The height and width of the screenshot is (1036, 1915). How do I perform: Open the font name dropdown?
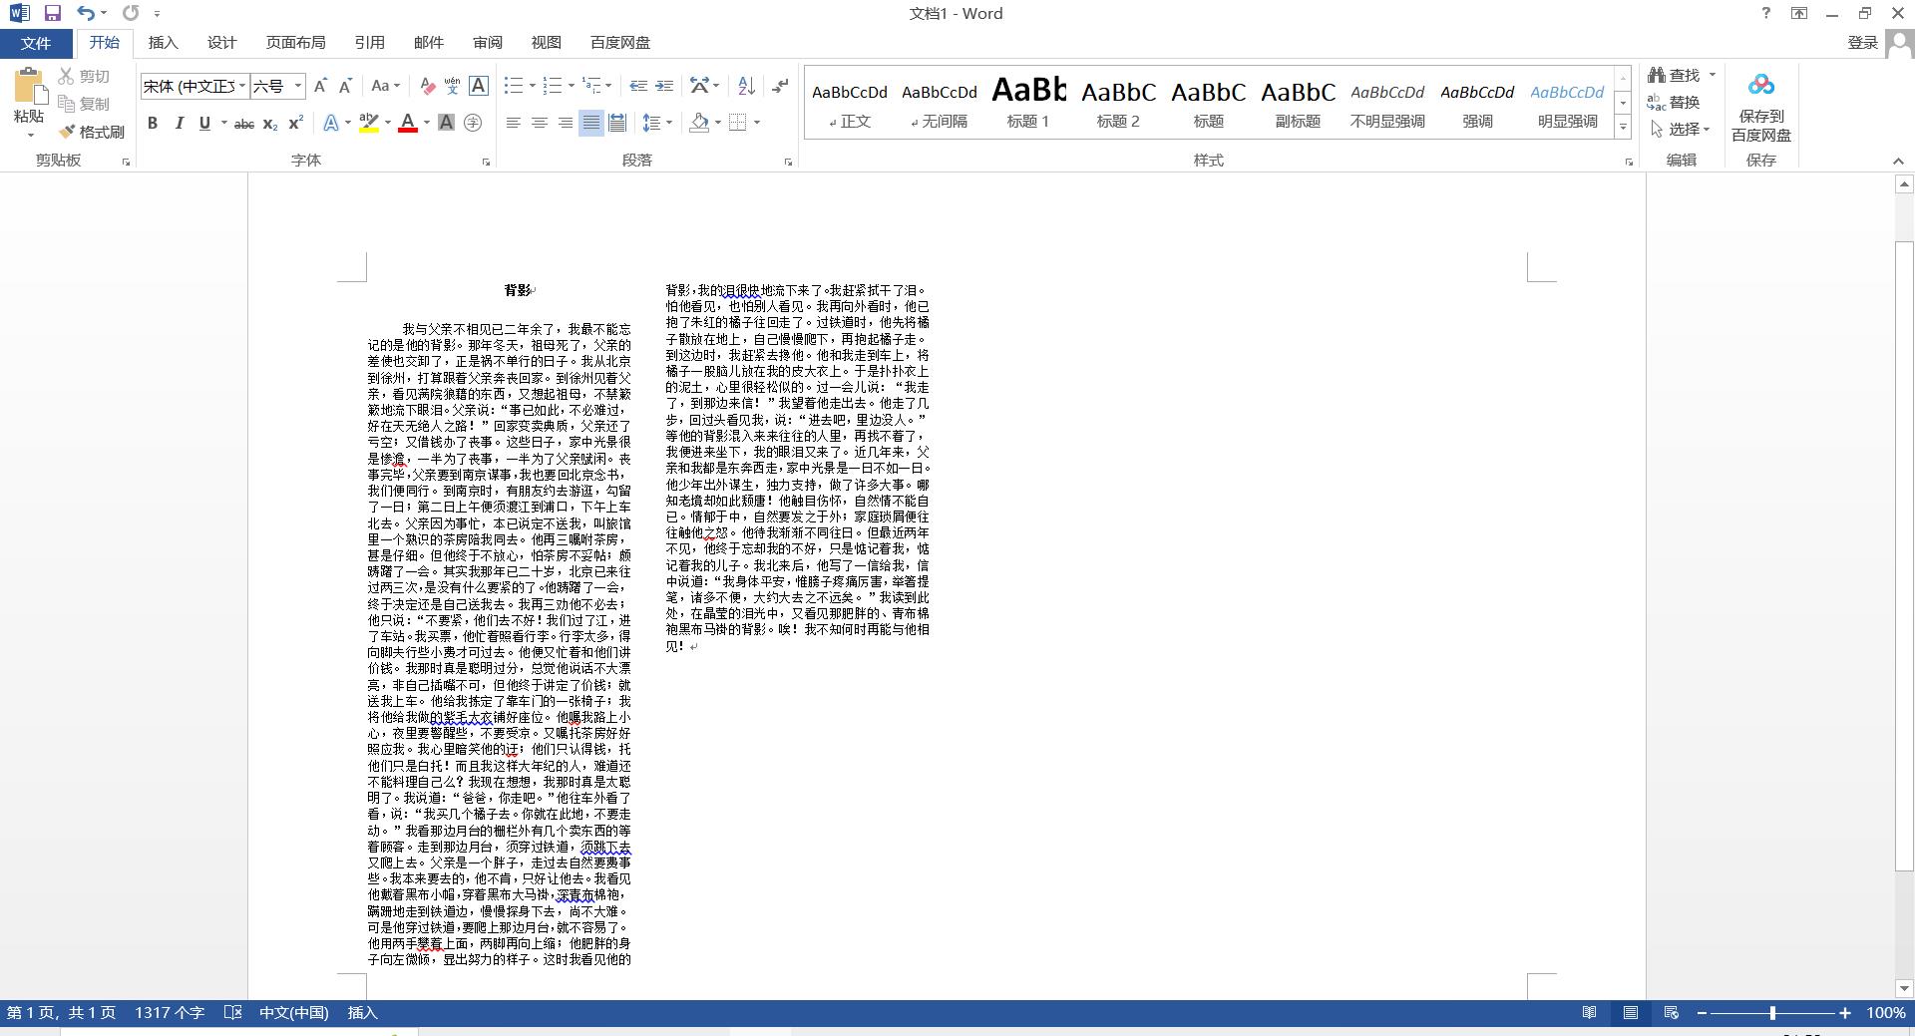click(x=242, y=87)
